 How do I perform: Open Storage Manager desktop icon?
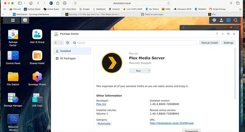(x=13, y=100)
